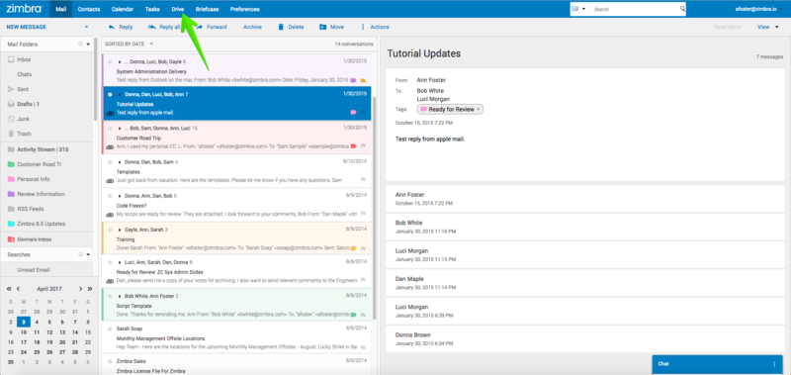This screenshot has width=791, height=375.
Task: Expand the Code Freeze? conversation thread
Action: coord(120,196)
